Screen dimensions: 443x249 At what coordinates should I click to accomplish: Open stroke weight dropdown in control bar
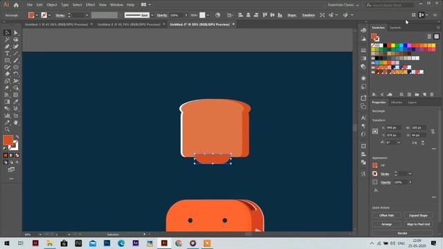87,15
